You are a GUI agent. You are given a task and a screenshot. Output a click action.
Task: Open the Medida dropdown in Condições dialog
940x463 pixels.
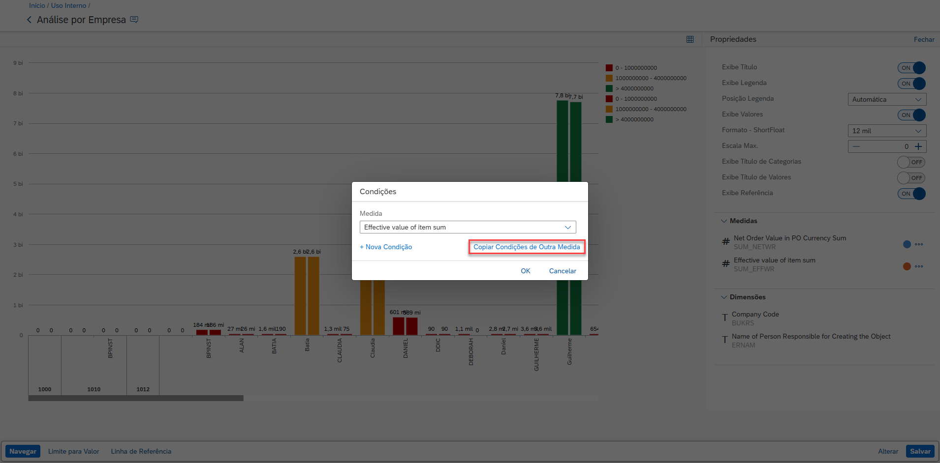(468, 227)
